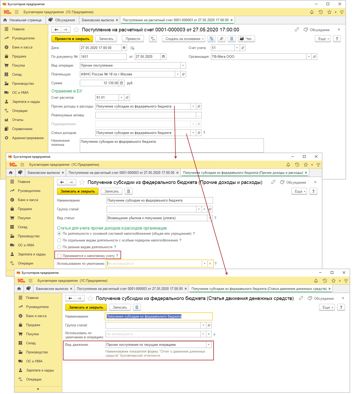Select По отдельным видам деятельности radio option
This screenshot has height=394, width=353.
[x=59, y=240]
